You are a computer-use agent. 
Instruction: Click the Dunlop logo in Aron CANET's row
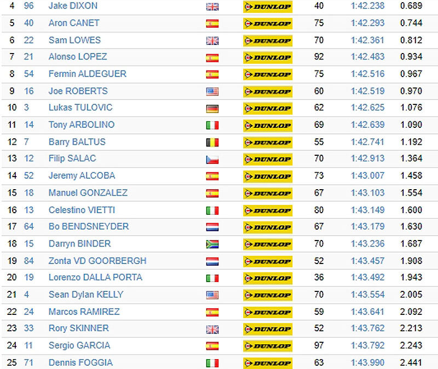(x=268, y=24)
